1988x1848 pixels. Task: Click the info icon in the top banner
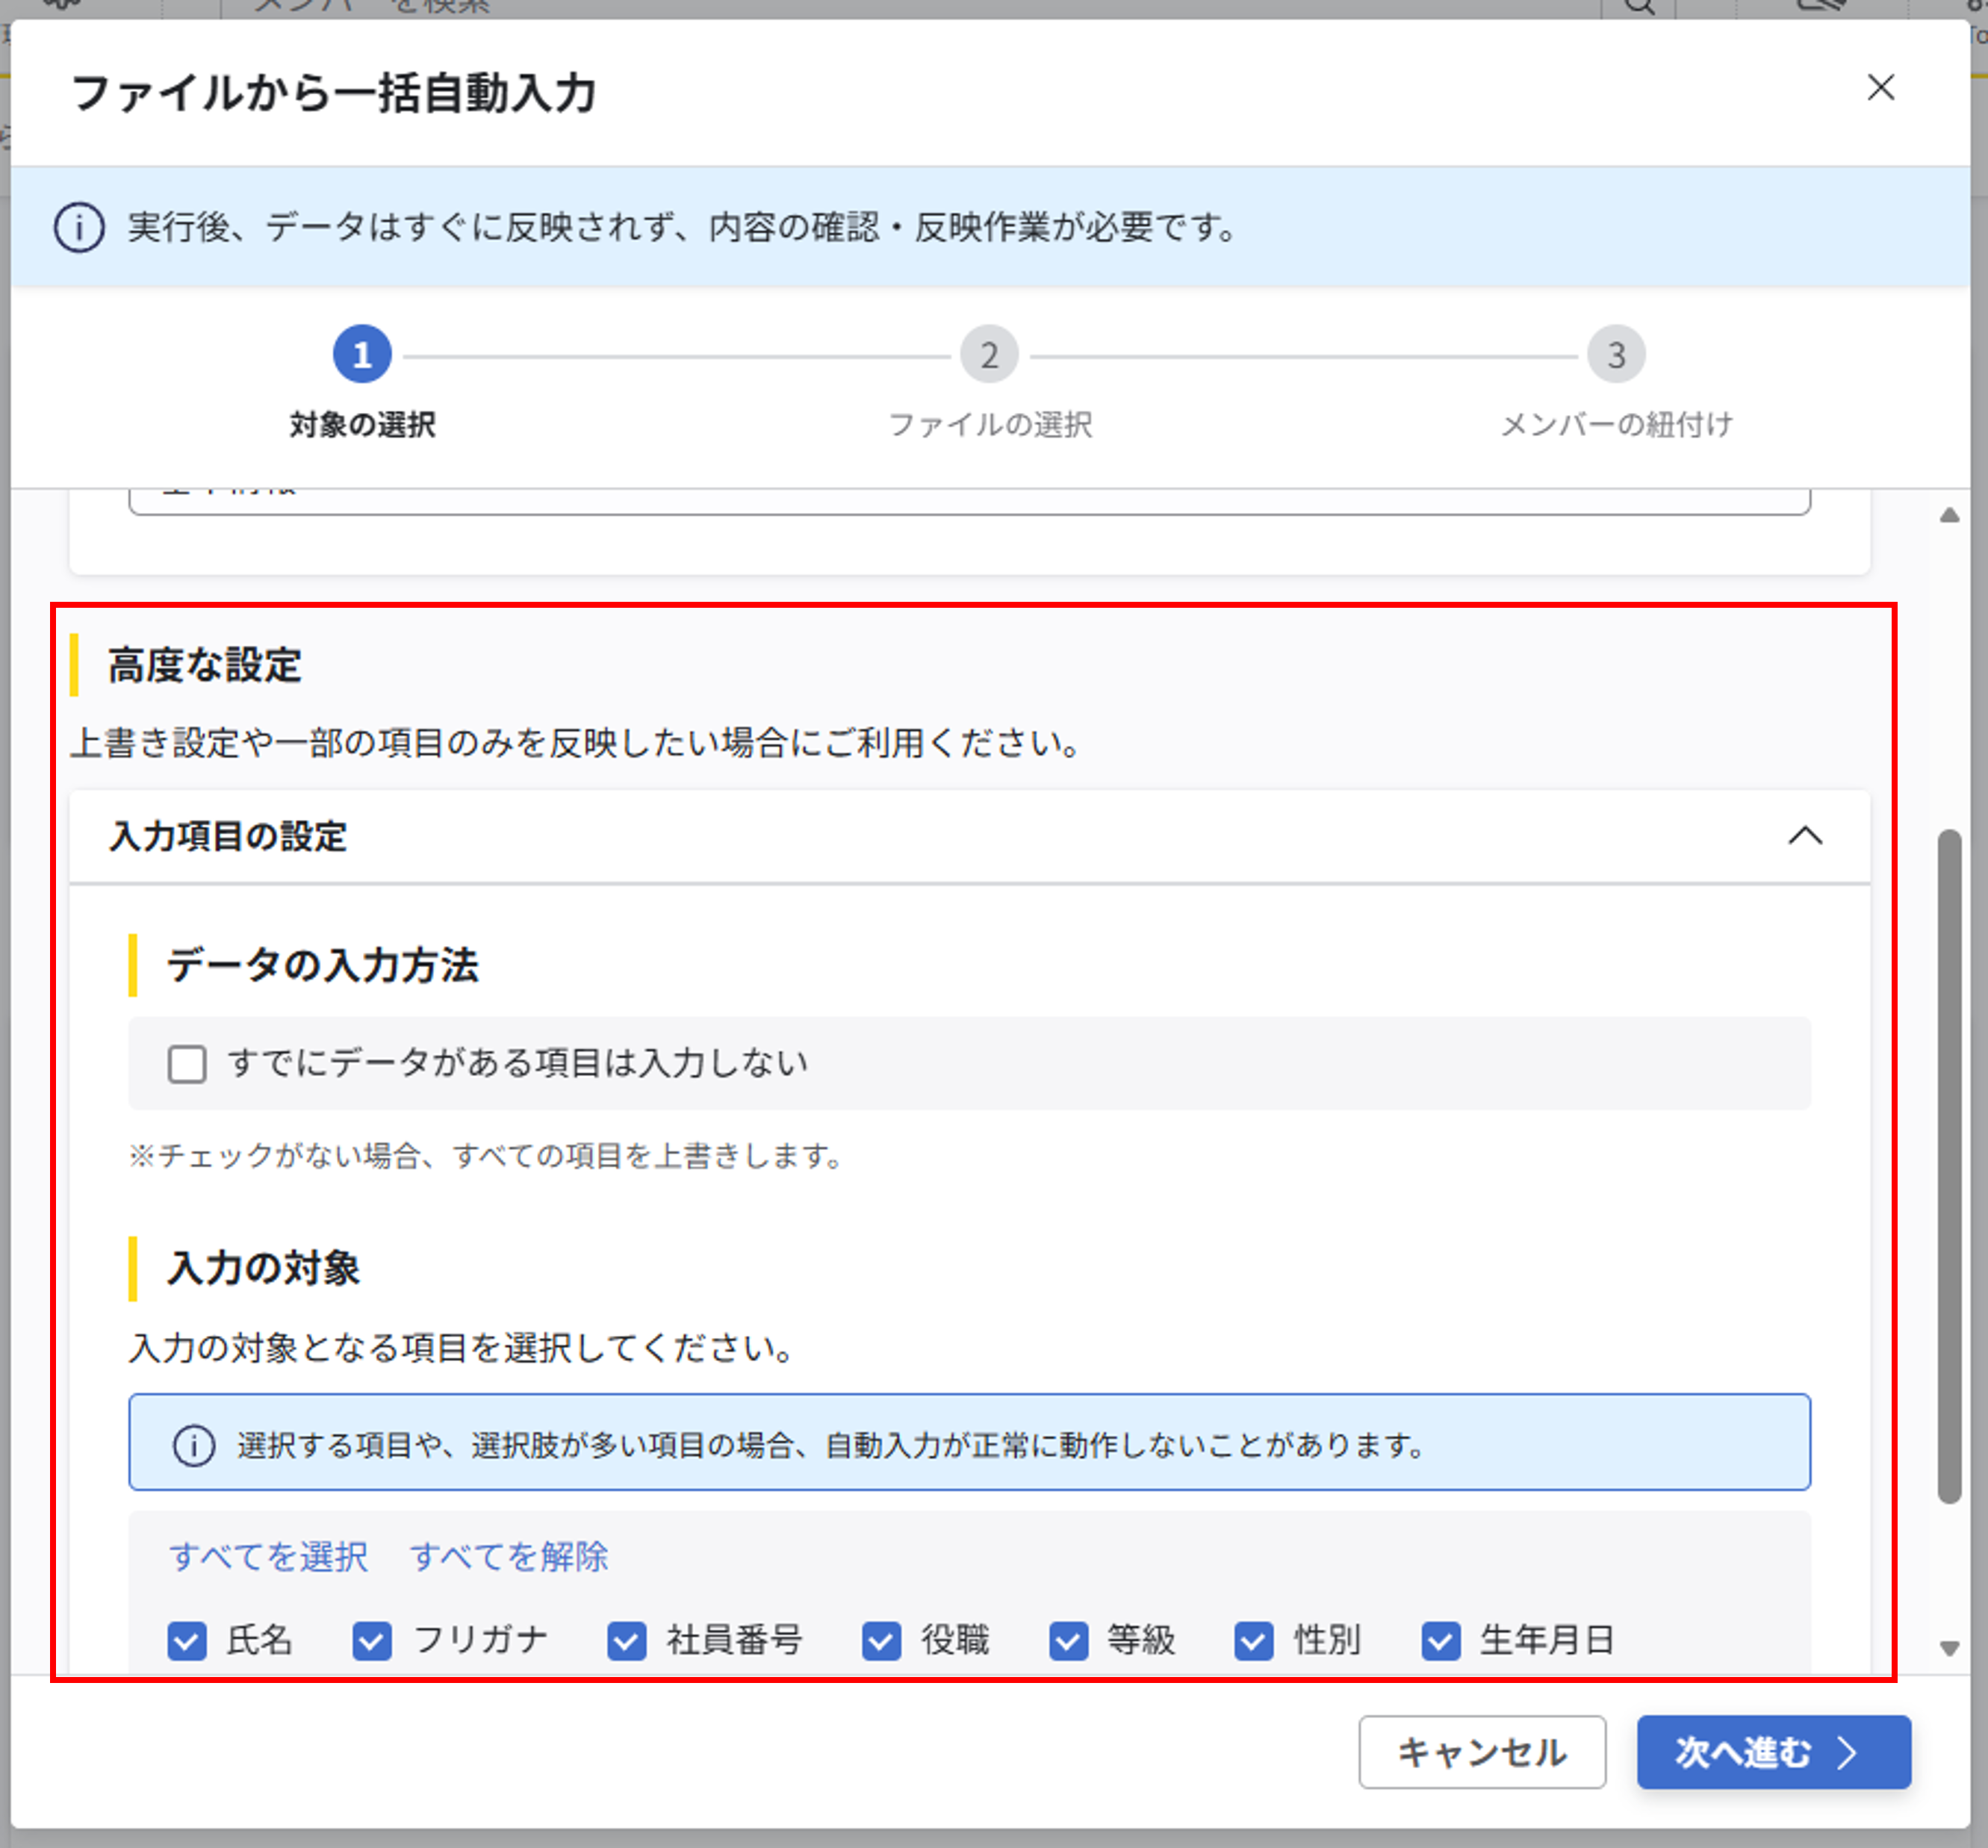point(79,227)
